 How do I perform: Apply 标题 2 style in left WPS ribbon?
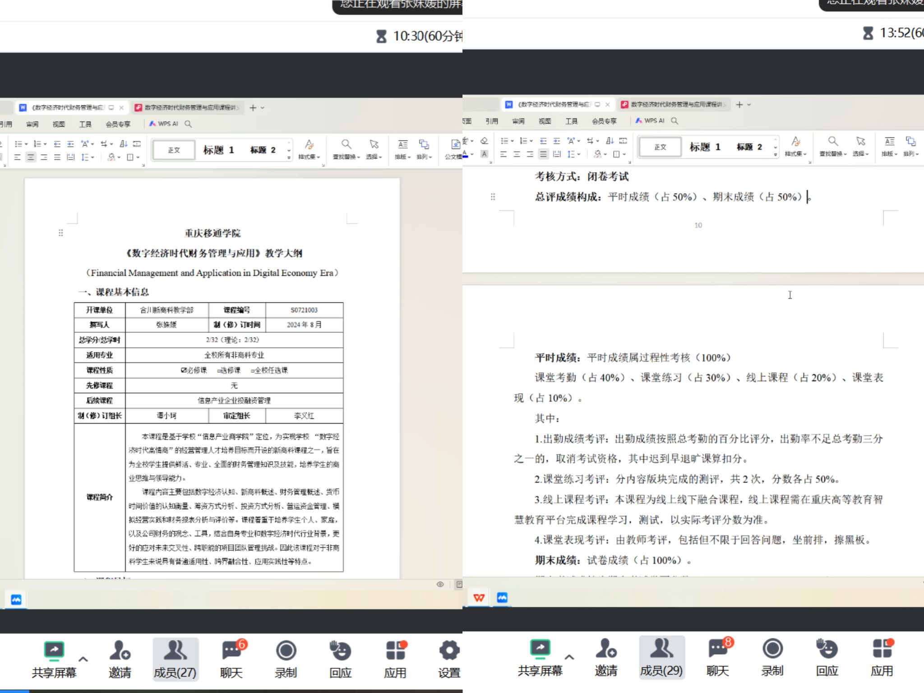[x=263, y=150]
